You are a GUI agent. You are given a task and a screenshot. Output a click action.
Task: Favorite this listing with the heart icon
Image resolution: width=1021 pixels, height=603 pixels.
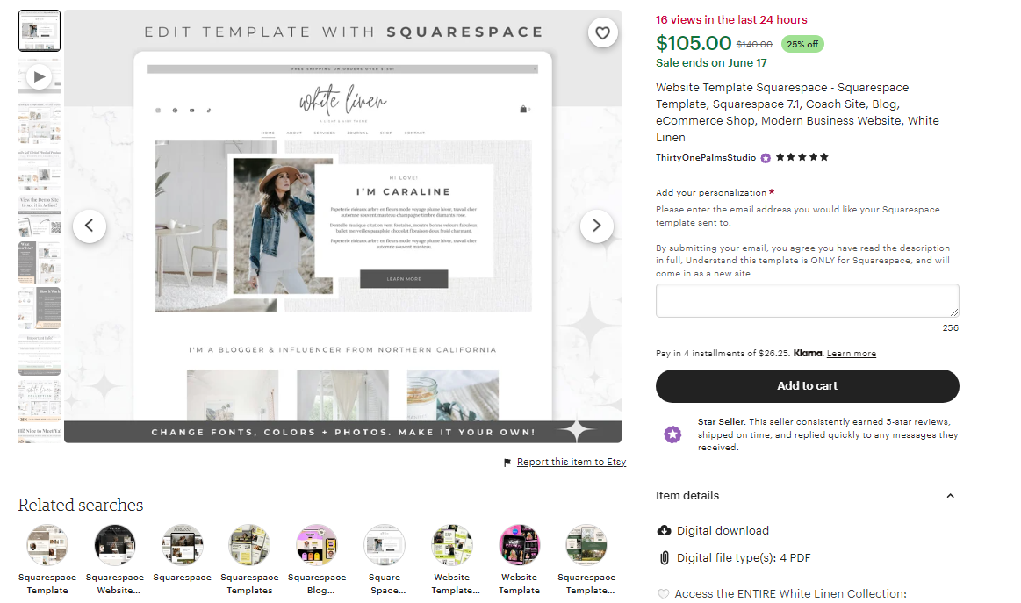pyautogui.click(x=602, y=32)
